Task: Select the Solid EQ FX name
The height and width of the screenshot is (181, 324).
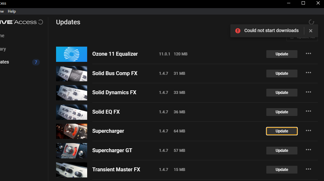Action: click(x=106, y=112)
